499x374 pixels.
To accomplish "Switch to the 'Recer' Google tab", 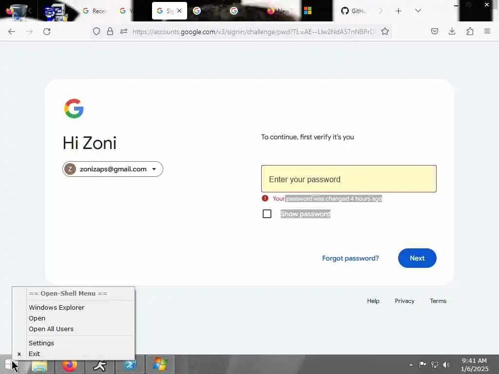I will click(x=94, y=11).
